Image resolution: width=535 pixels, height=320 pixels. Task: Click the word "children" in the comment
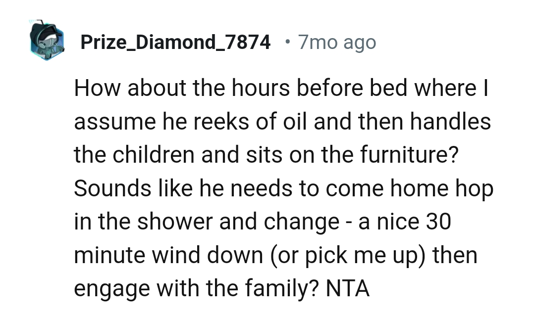click(153, 155)
